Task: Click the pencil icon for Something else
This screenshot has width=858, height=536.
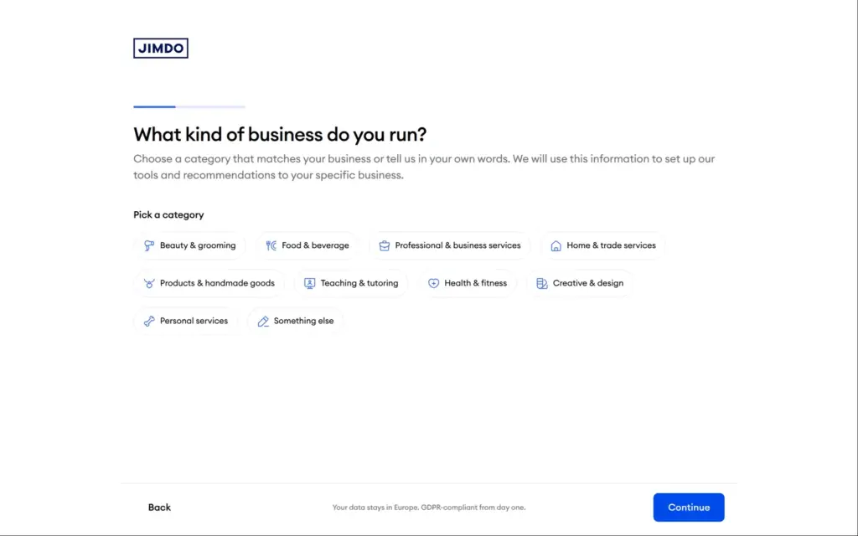Action: 263,321
